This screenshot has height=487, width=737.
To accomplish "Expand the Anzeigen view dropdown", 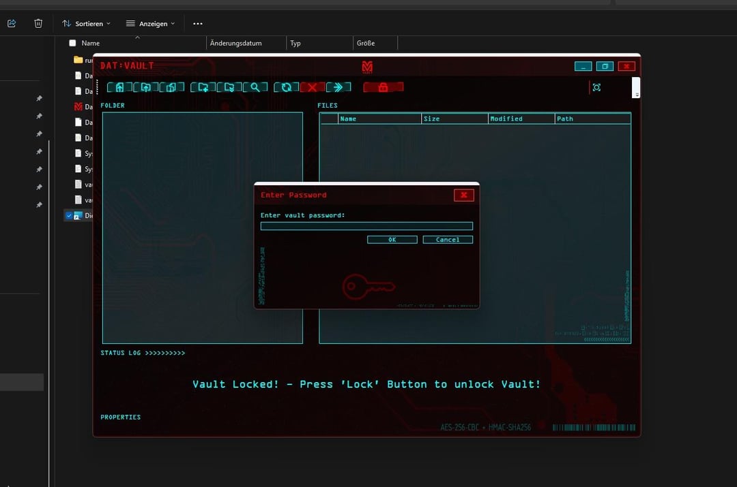I will [x=150, y=23].
